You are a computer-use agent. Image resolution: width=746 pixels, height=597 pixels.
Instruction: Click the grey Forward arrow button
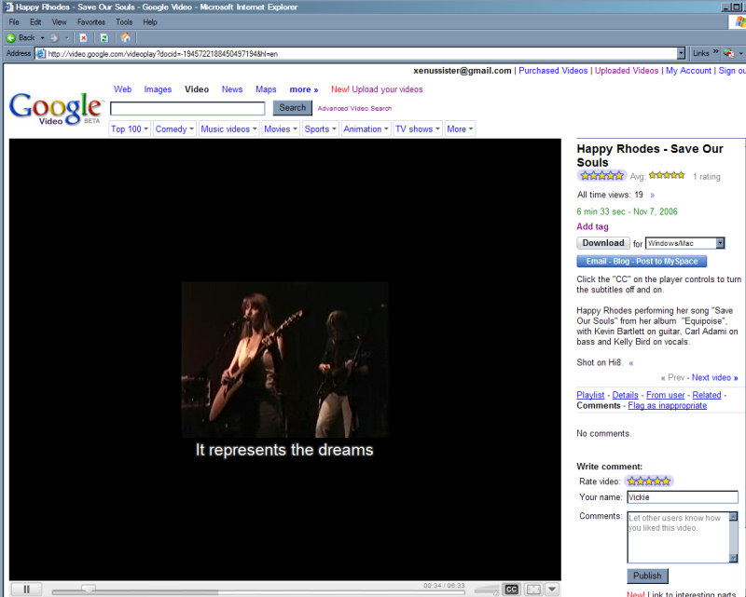tap(54, 37)
